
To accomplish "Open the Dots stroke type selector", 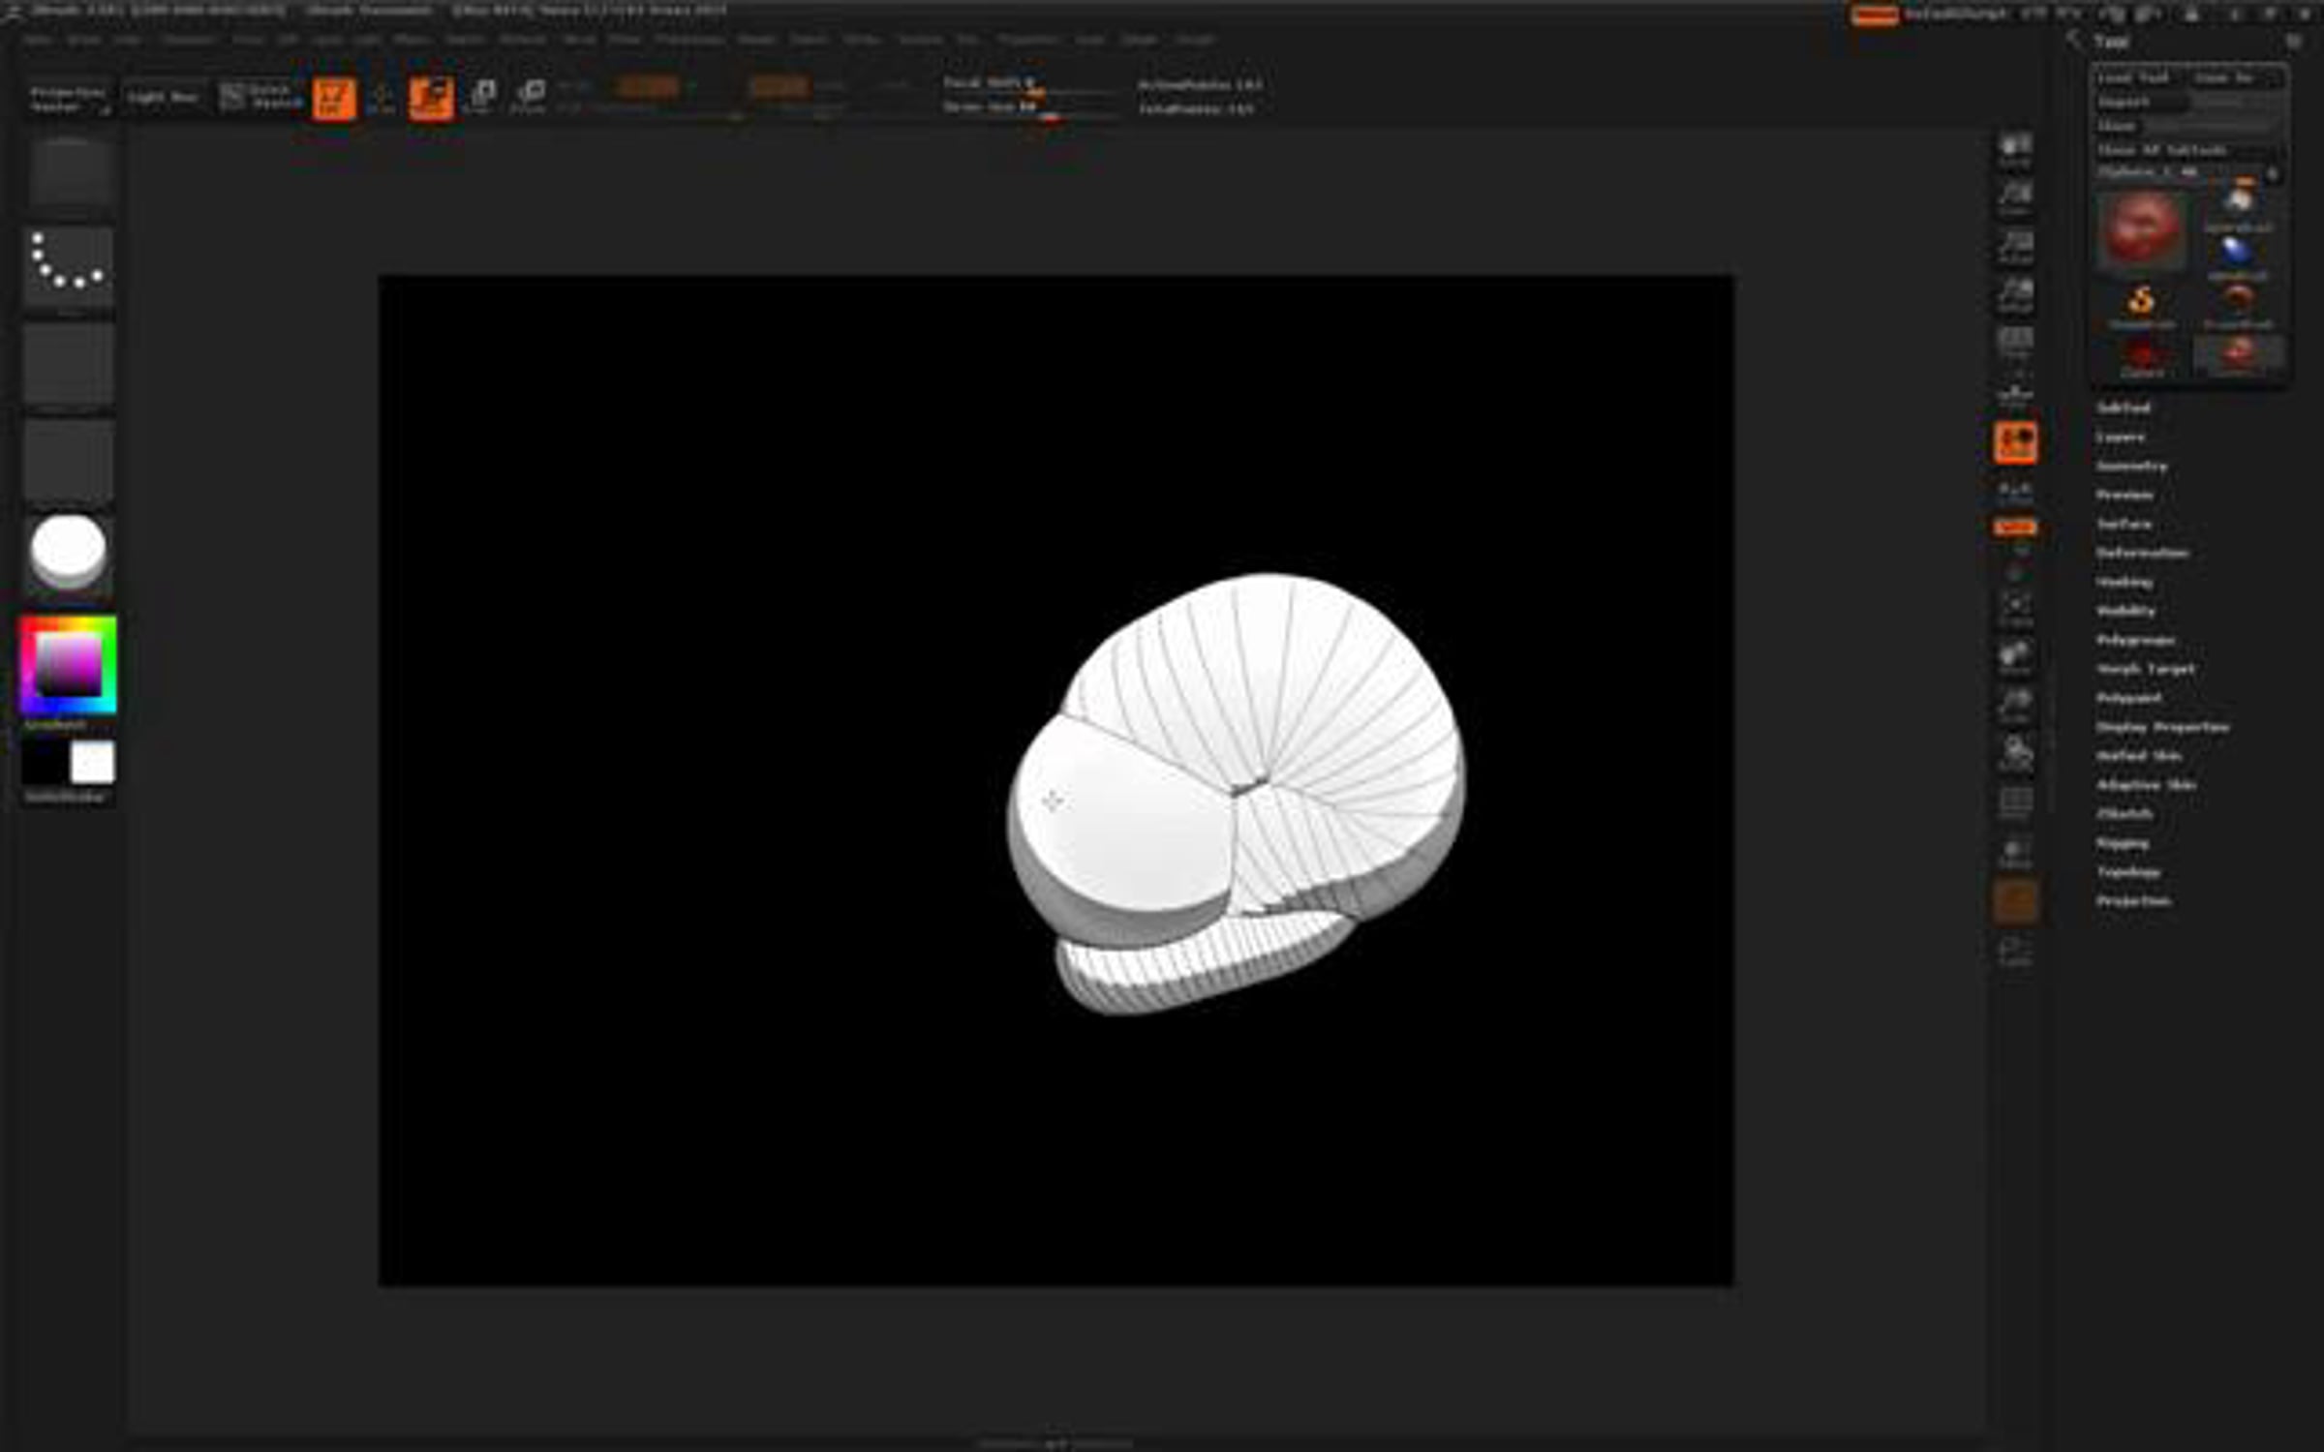I will (x=69, y=264).
